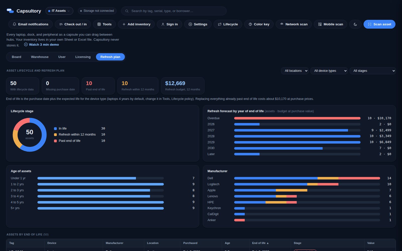Click the blue In life legend swatch
The height and width of the screenshot is (251, 402).
(x=55, y=129)
